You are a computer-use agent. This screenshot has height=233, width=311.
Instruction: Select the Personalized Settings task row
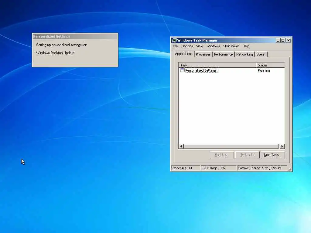pos(232,70)
